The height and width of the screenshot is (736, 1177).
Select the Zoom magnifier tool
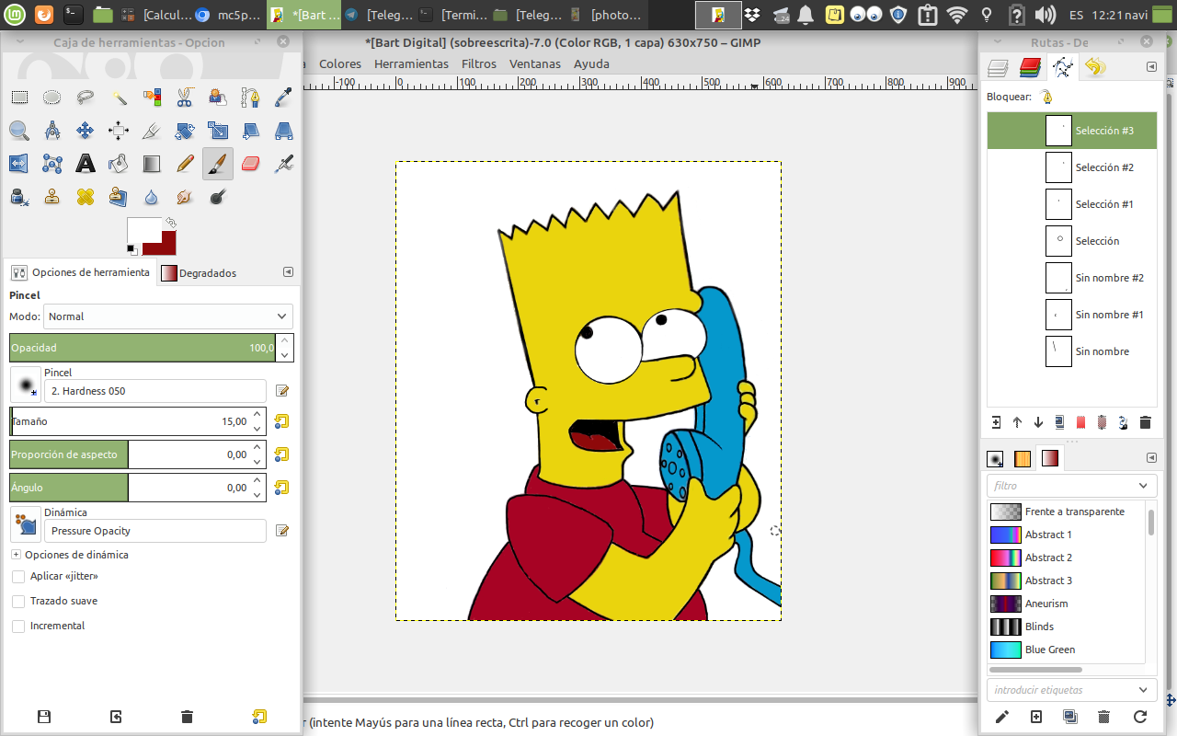pyautogui.click(x=19, y=131)
